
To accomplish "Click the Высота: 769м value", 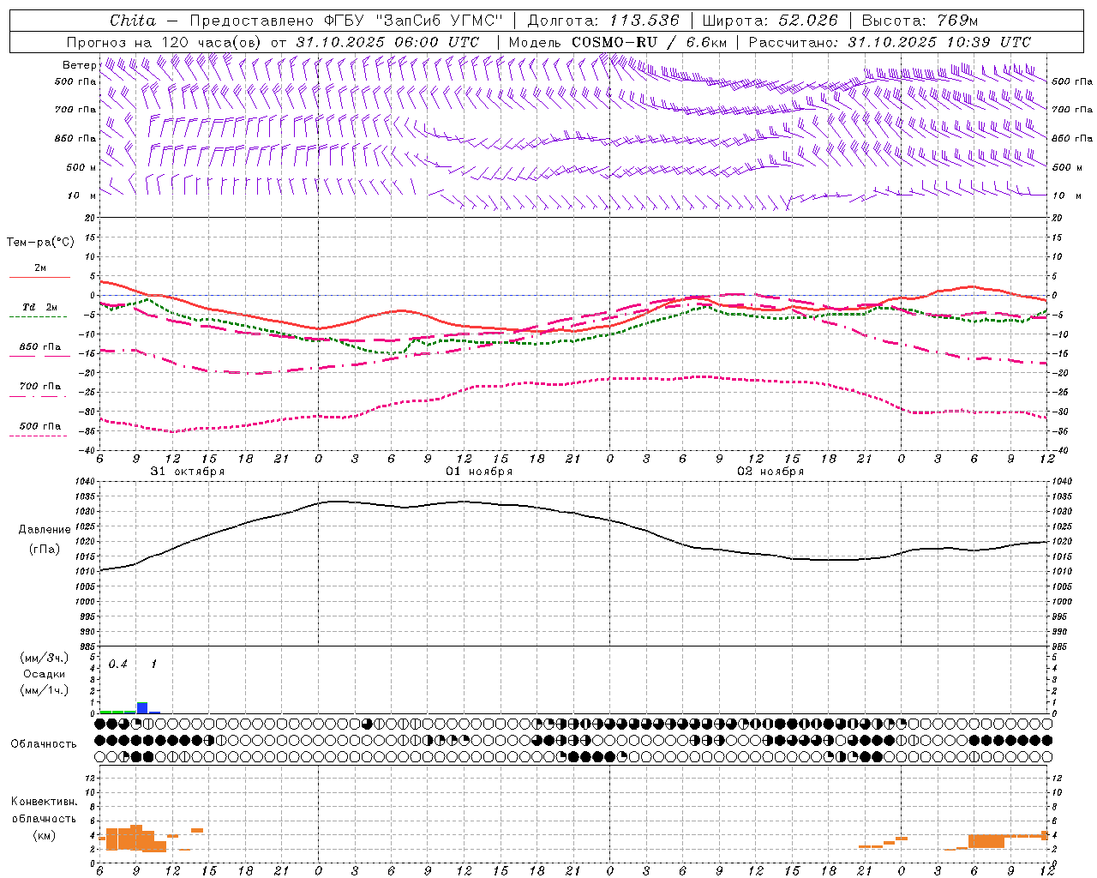I will coord(919,21).
